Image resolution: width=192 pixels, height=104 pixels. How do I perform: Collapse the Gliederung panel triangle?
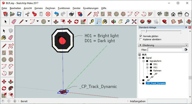coord(140,45)
